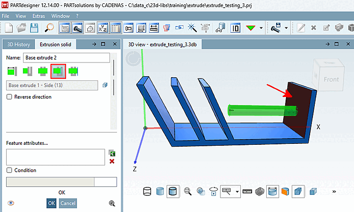The width and height of the screenshot is (354, 212).
Task: Click the mesh grid icon
Action: [x=260, y=191]
